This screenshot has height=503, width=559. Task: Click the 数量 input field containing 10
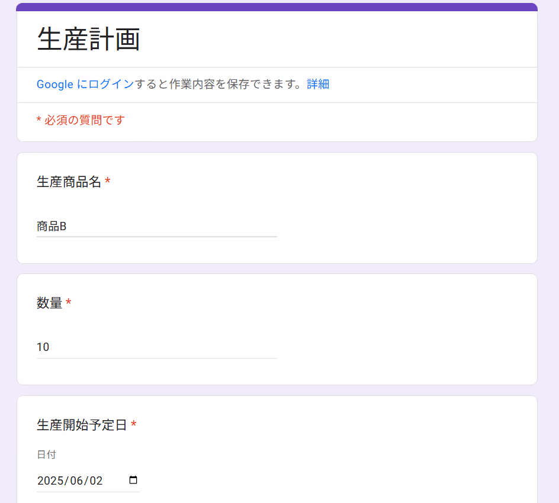coord(157,347)
